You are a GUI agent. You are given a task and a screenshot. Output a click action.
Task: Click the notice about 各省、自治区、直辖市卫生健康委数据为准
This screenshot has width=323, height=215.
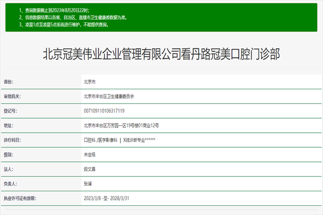[73, 18]
